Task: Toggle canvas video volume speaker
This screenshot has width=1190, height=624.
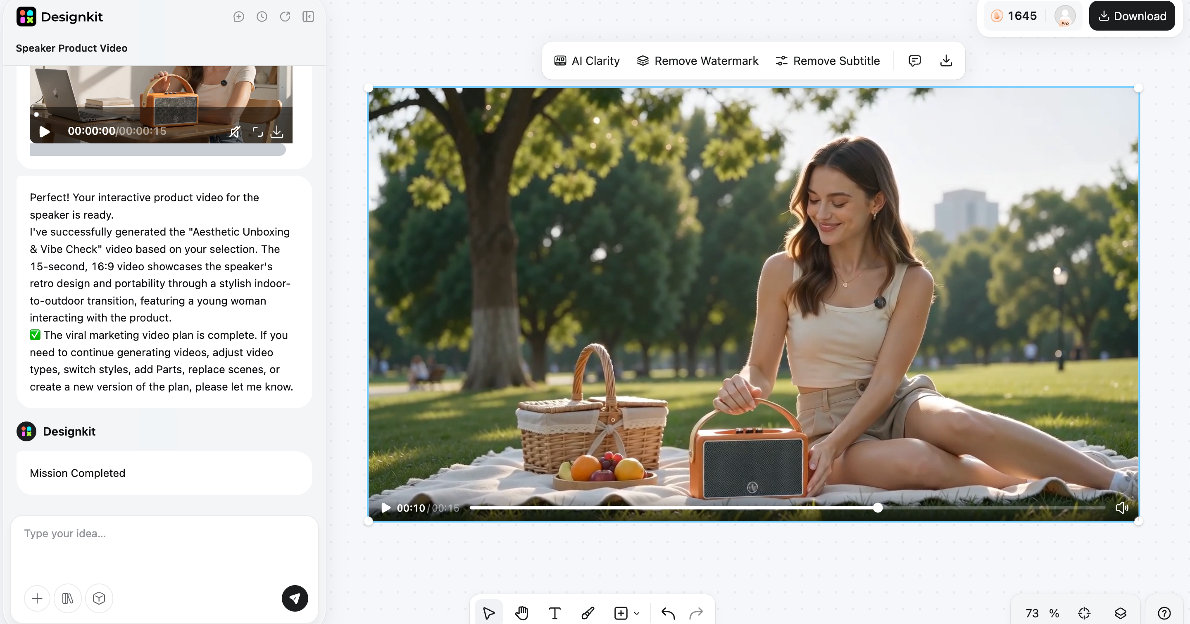Action: pyautogui.click(x=1122, y=508)
